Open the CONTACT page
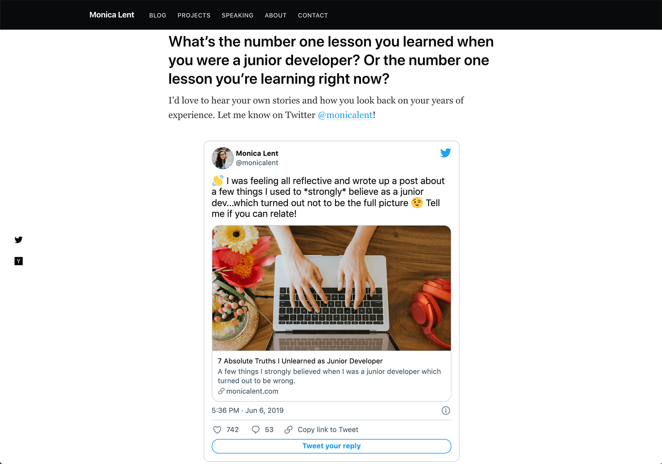The height and width of the screenshot is (464, 662). 313,15
